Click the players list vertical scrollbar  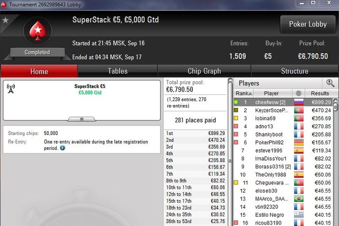[336, 162]
